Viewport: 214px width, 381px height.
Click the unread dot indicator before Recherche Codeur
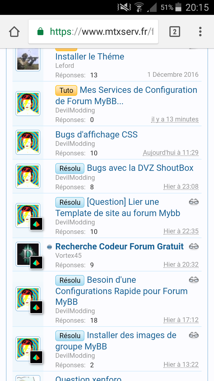click(x=50, y=247)
